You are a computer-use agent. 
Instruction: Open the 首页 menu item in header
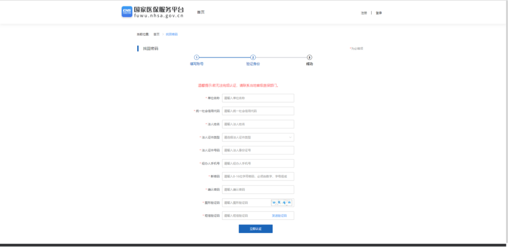click(x=201, y=12)
